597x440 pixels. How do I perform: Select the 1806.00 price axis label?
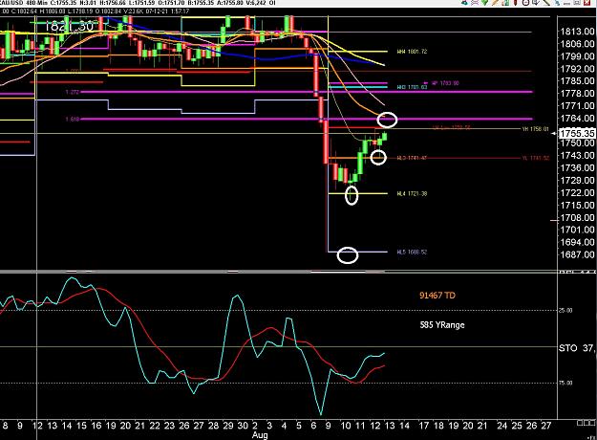pos(578,44)
